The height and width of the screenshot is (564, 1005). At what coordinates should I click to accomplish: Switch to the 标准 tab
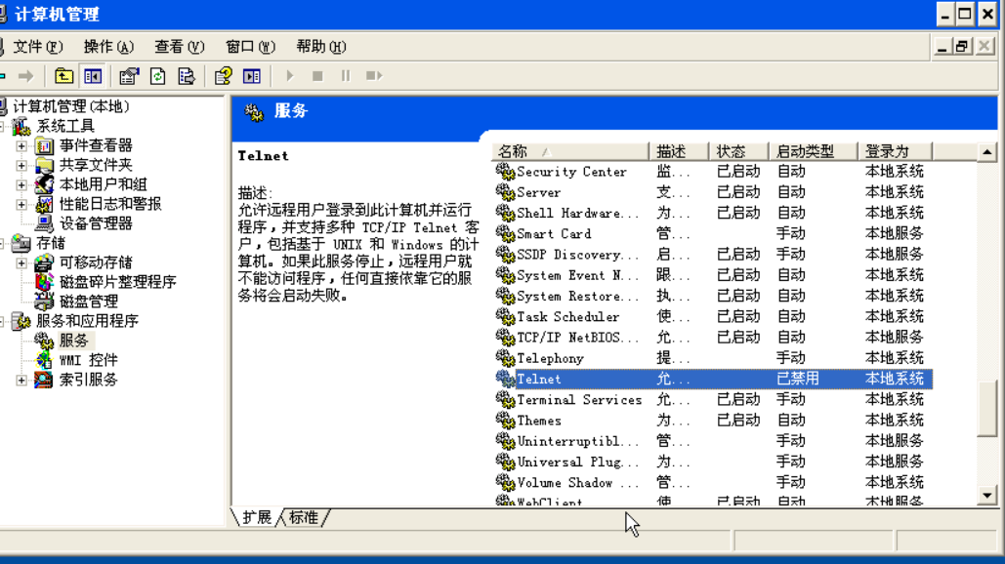(x=304, y=517)
